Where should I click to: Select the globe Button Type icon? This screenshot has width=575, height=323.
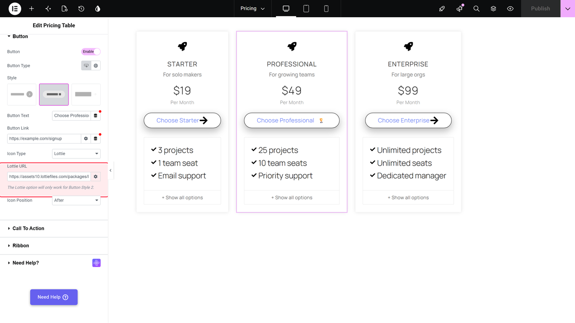pos(96,66)
